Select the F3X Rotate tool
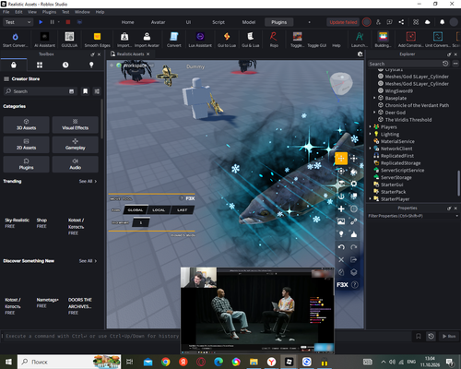 pos(341,171)
